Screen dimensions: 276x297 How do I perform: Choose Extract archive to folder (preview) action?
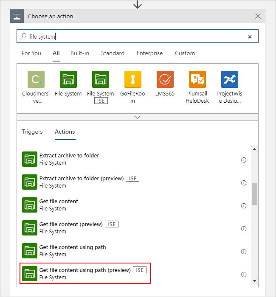(135, 182)
